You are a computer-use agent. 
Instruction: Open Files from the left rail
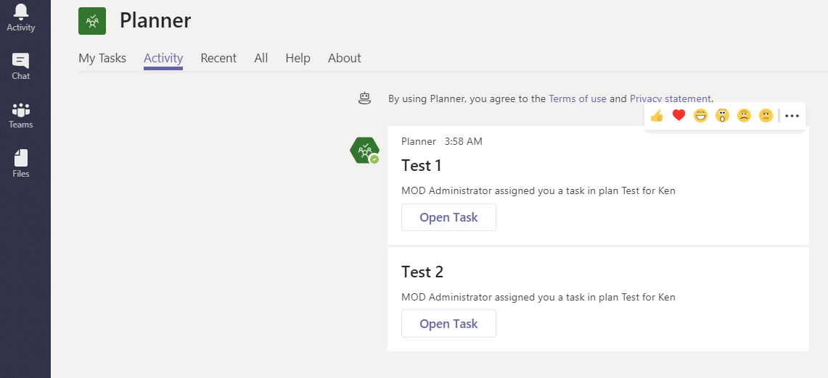pos(20,164)
